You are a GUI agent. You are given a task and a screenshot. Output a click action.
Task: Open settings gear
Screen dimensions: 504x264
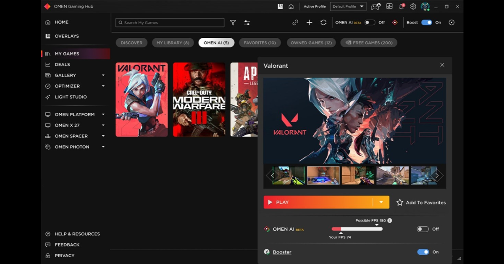pyautogui.click(x=413, y=7)
